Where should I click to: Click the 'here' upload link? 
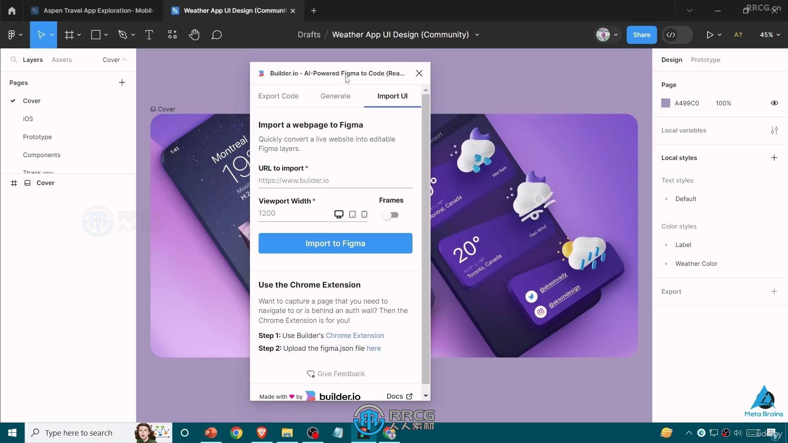pyautogui.click(x=373, y=348)
